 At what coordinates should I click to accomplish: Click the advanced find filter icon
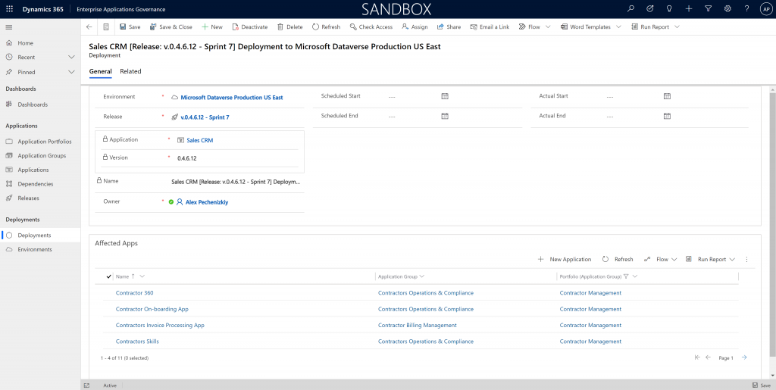point(708,8)
